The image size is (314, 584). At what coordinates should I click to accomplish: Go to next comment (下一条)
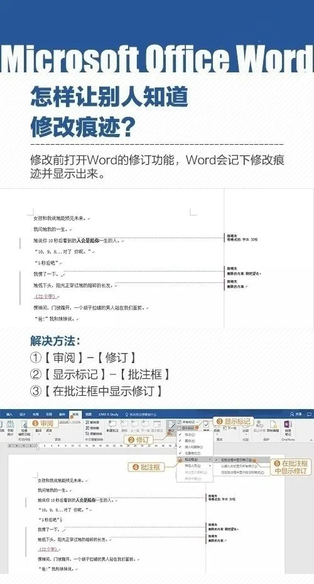pos(145,427)
